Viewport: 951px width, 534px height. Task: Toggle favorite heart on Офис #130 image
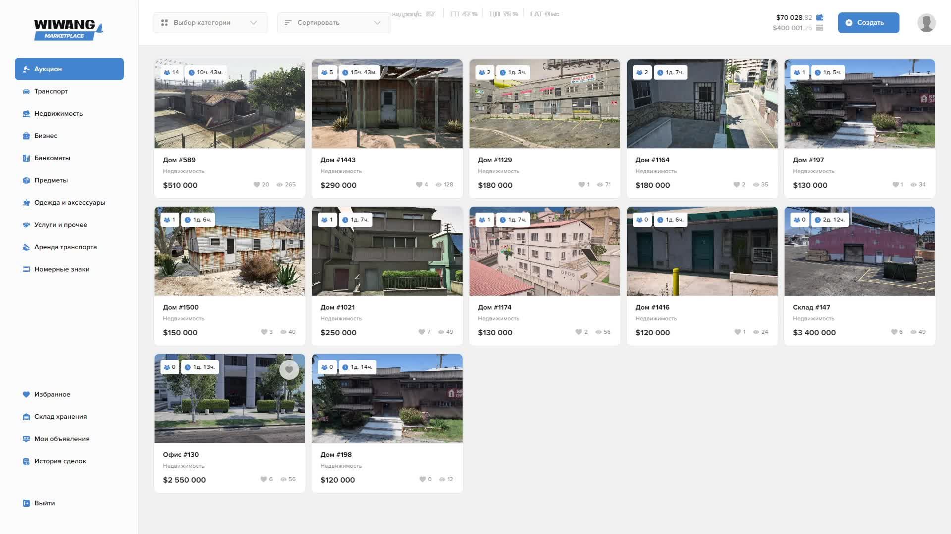pos(289,370)
